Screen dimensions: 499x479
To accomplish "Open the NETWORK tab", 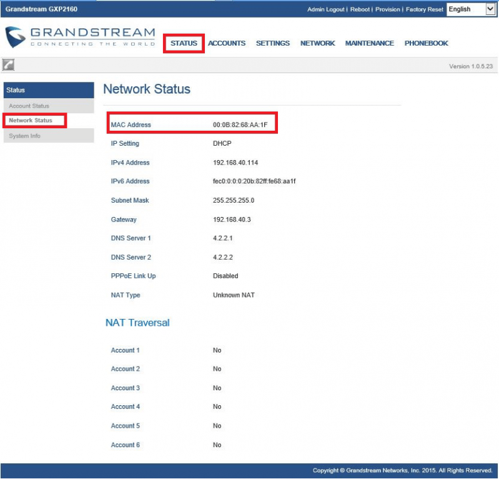I will [318, 43].
